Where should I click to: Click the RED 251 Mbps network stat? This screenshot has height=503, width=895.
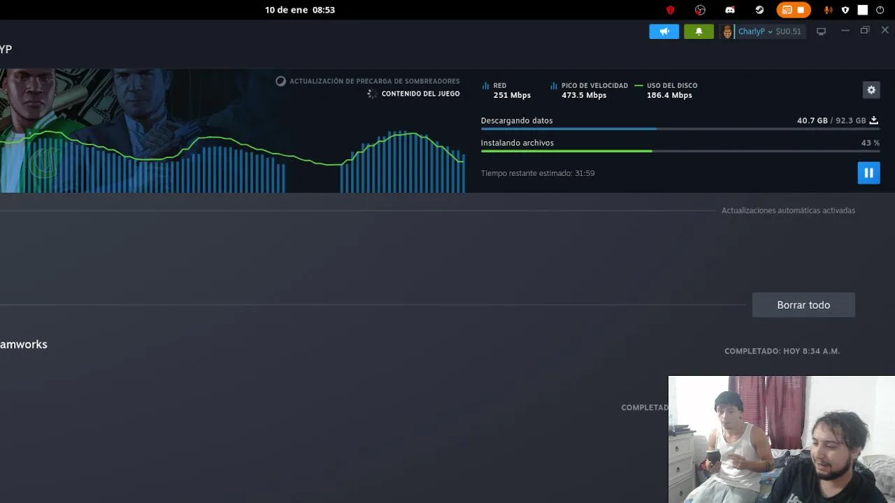click(x=506, y=90)
